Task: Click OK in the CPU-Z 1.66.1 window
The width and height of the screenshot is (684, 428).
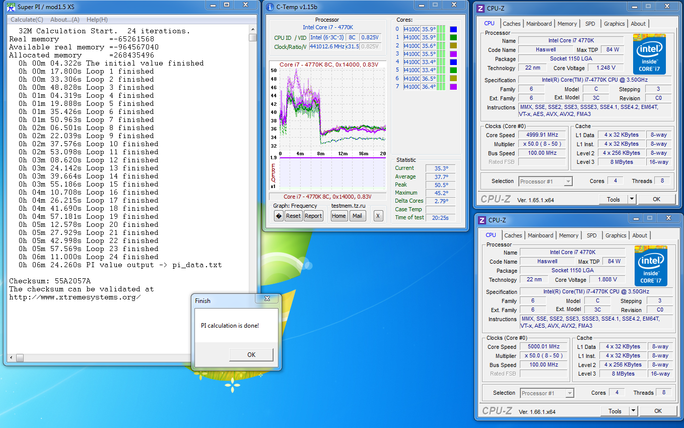Action: coord(658,411)
